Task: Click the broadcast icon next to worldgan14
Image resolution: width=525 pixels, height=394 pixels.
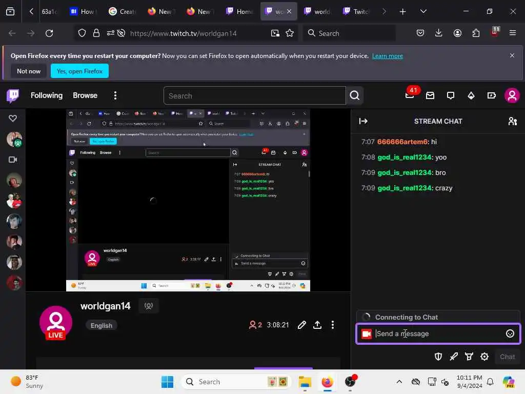Action: point(149,306)
